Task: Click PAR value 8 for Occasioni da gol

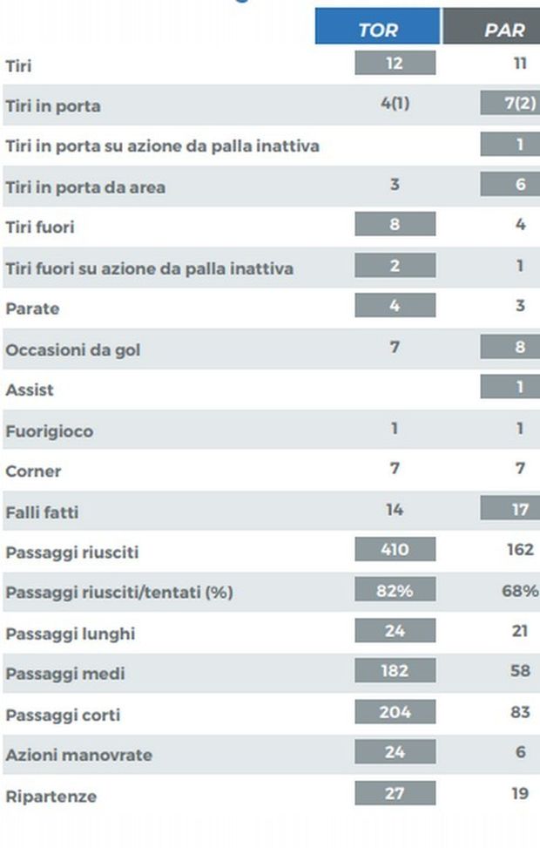Action: click(x=510, y=346)
